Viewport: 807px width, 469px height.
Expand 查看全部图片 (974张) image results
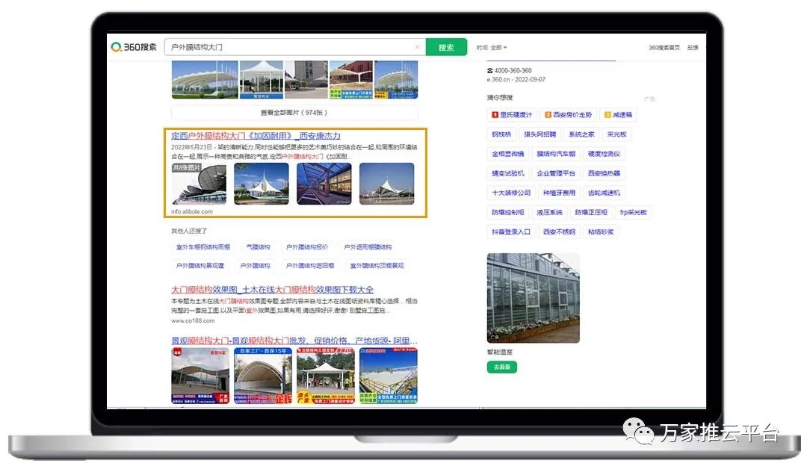coord(294,113)
